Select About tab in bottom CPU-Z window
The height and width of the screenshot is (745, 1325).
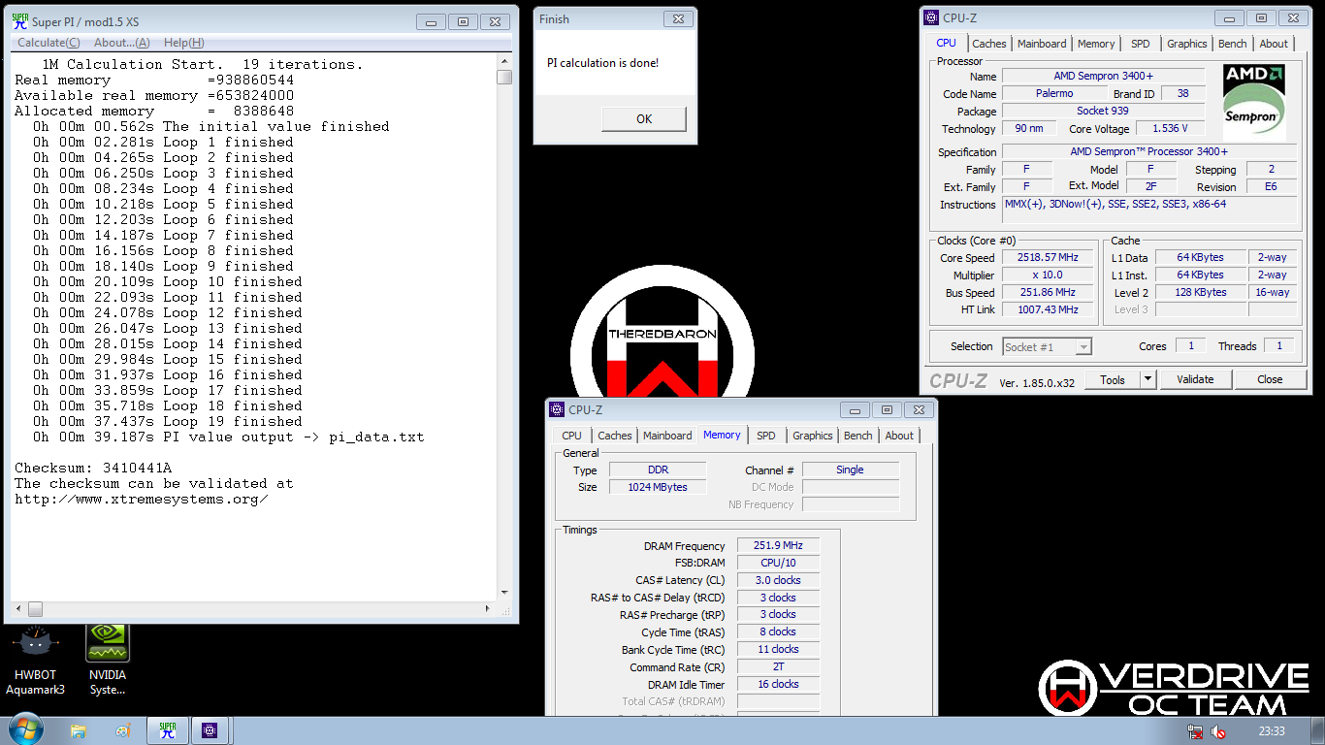(x=899, y=436)
